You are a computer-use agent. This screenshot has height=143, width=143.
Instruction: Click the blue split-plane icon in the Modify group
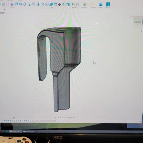point(55,4)
